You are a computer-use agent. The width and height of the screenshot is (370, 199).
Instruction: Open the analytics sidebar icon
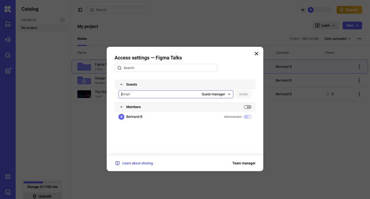click(x=8, y=56)
